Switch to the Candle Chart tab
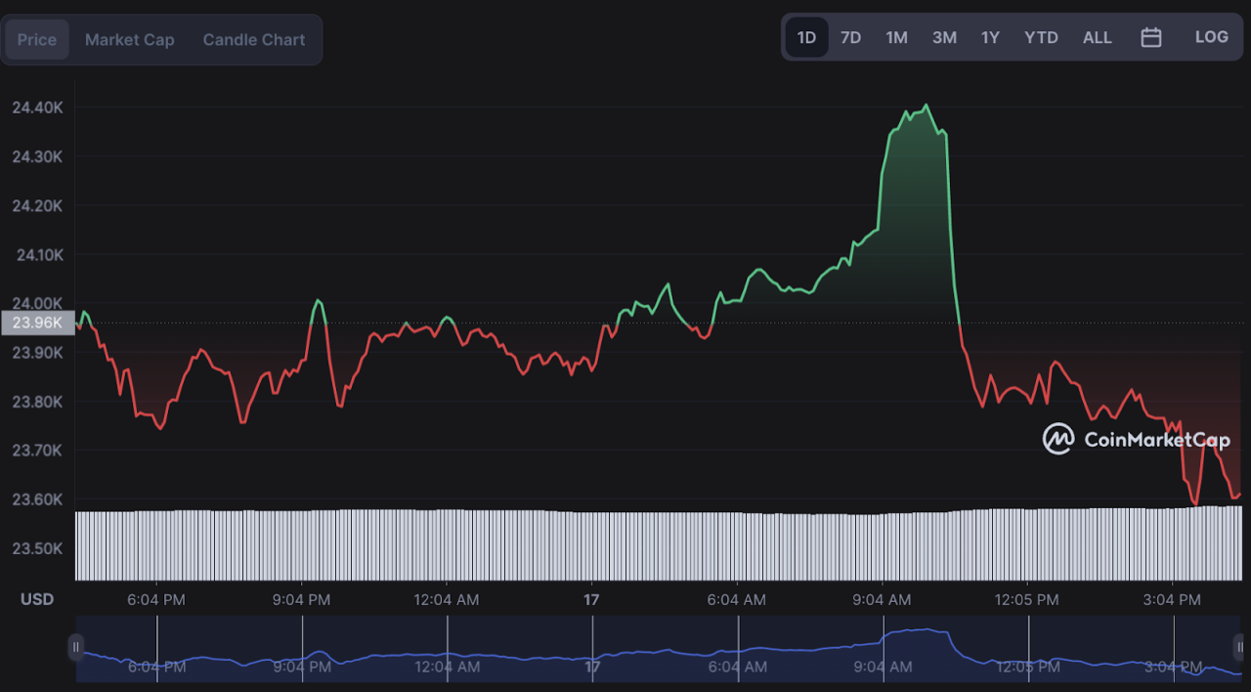 pos(254,40)
